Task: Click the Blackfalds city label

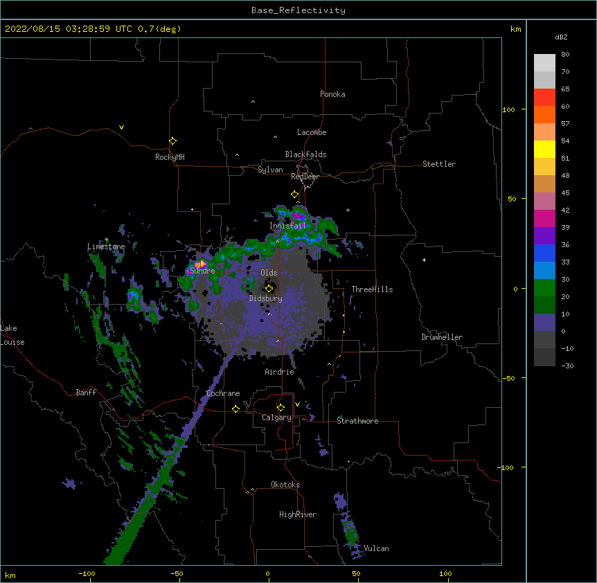Action: [x=305, y=154]
